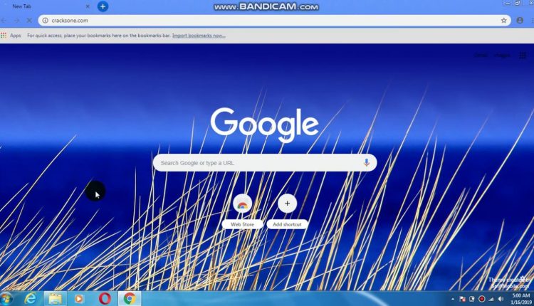Switch to Chrome in the taskbar

(x=130, y=298)
